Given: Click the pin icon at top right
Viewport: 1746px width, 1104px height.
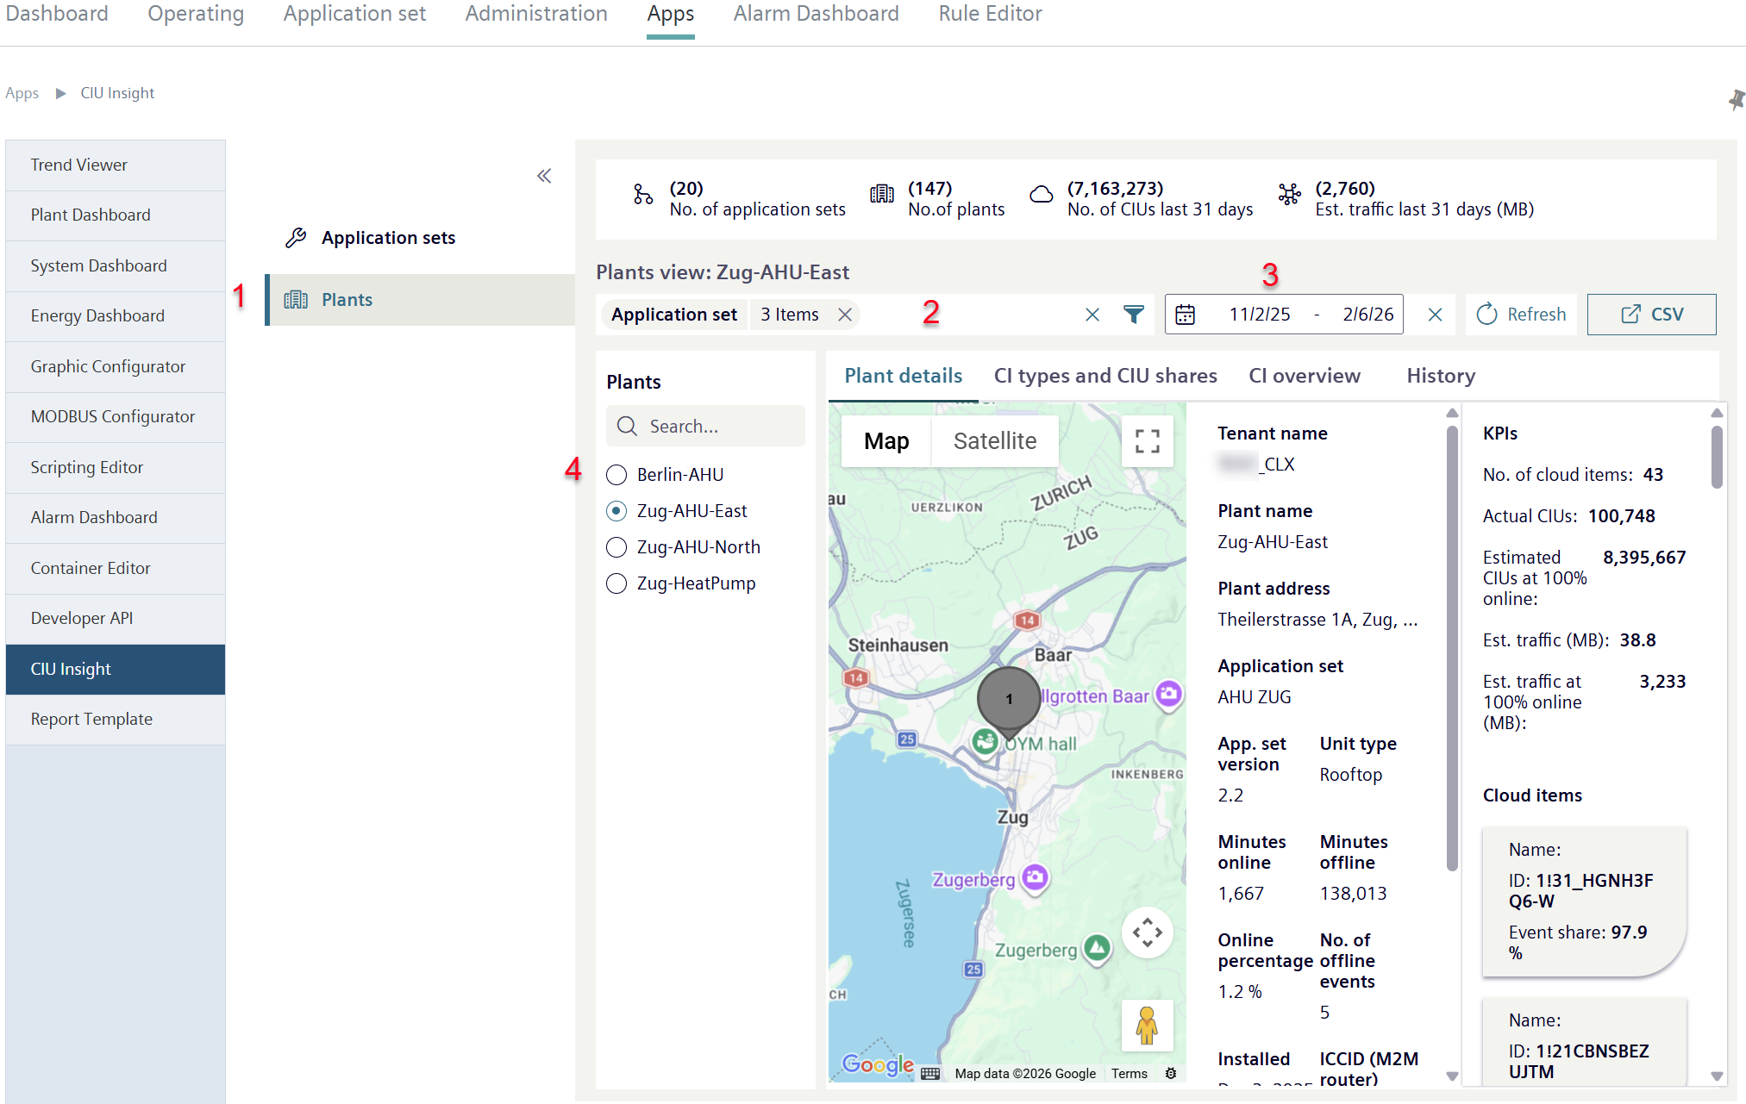Looking at the screenshot, I should pos(1736,100).
